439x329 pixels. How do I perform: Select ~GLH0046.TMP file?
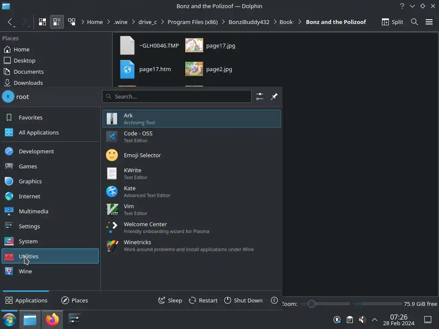150,45
